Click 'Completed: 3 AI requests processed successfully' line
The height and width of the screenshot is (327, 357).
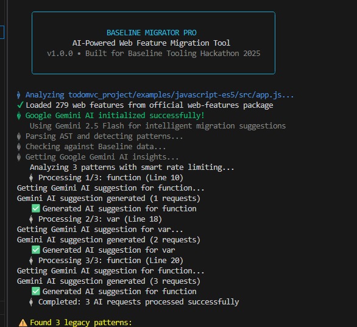point(138,302)
